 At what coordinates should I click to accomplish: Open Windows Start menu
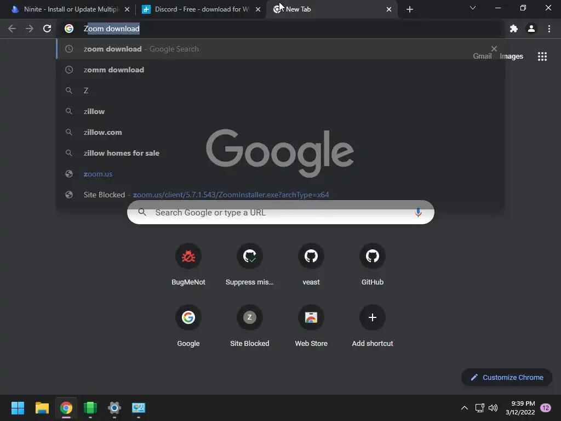(x=18, y=408)
